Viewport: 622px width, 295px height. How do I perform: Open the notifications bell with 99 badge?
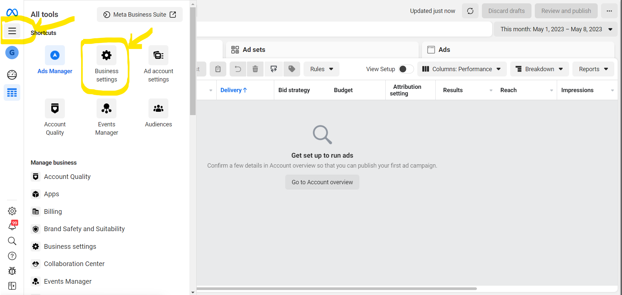tap(12, 225)
